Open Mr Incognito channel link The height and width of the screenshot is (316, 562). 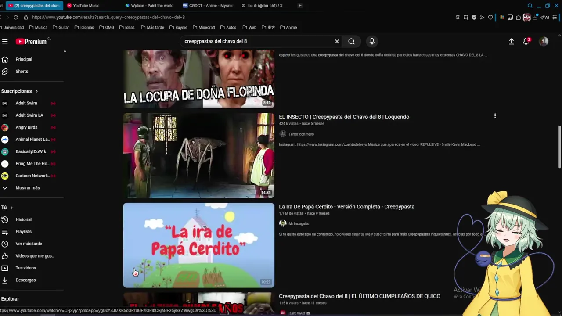299,223
